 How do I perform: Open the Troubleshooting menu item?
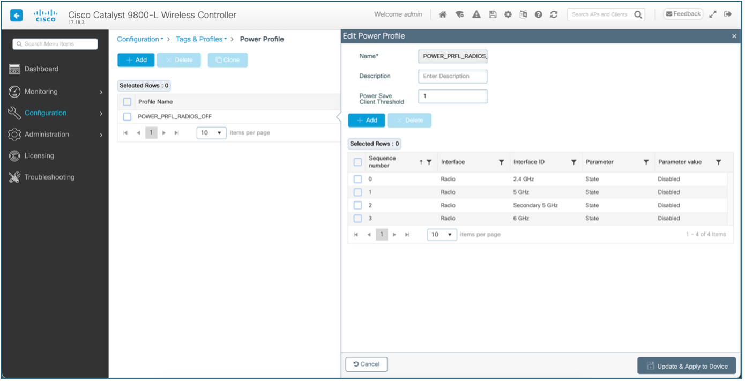(x=49, y=177)
